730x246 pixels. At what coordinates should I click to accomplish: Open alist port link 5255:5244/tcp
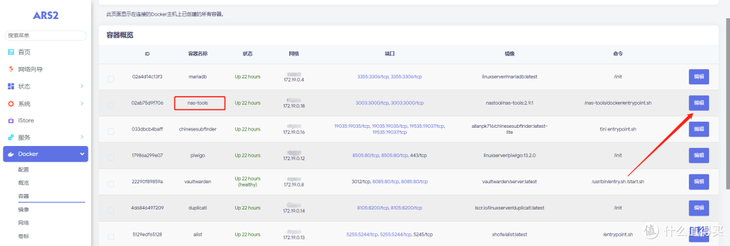[362, 234]
